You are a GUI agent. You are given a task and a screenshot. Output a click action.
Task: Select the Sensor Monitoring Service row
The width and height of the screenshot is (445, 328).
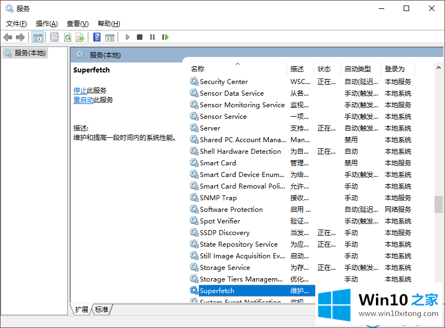(x=301, y=105)
